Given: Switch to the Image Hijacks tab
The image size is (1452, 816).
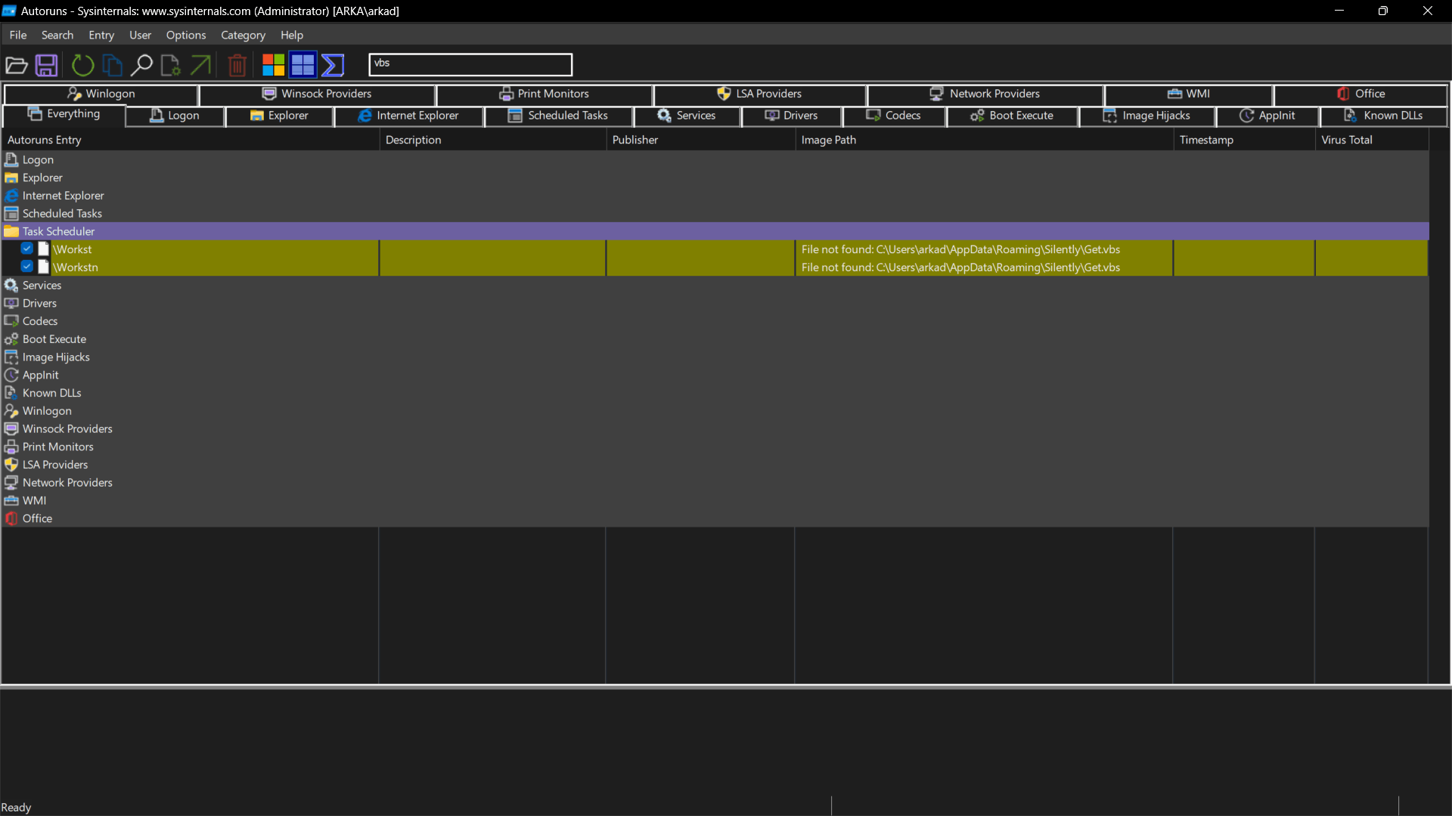Looking at the screenshot, I should (1146, 116).
